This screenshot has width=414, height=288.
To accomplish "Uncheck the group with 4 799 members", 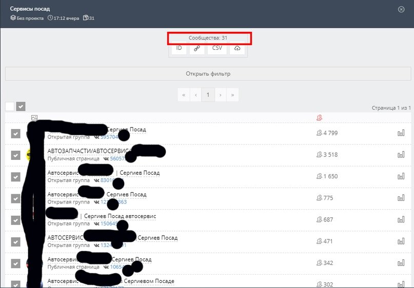I will click(15, 133).
